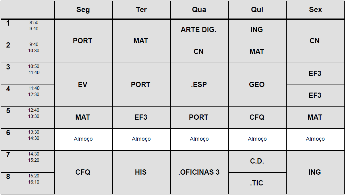Select the CN class on Sex

click(x=315, y=41)
